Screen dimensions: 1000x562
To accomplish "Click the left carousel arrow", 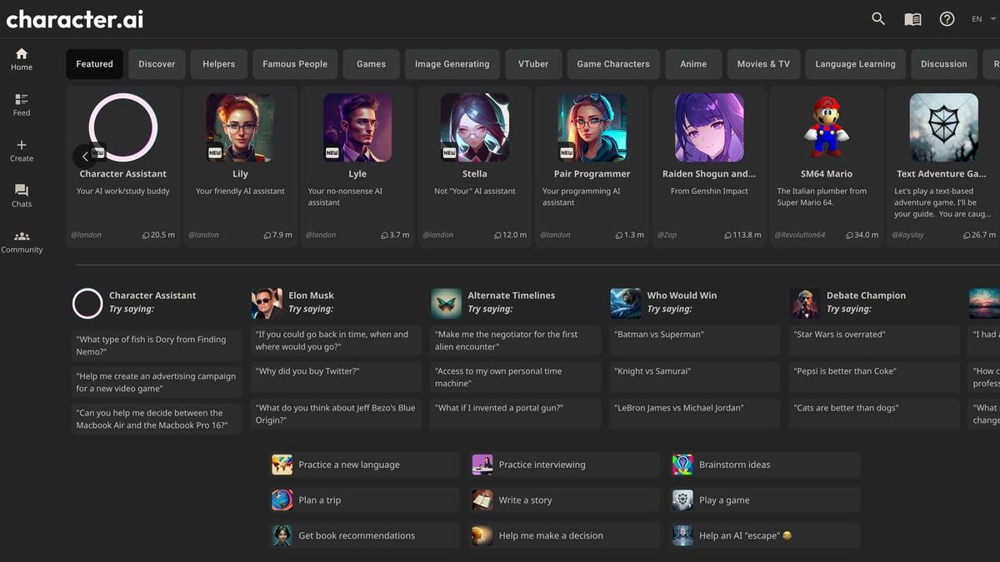I will pos(86,156).
